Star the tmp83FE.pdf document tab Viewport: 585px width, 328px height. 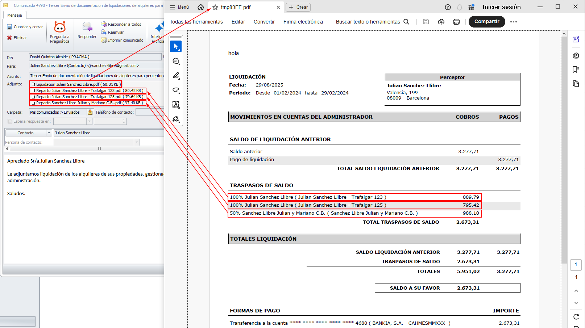click(x=215, y=7)
